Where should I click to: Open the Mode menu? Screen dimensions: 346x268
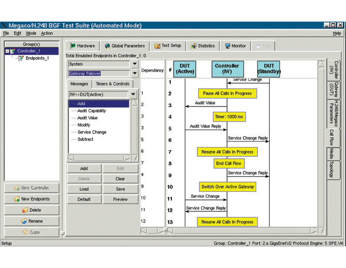point(31,33)
